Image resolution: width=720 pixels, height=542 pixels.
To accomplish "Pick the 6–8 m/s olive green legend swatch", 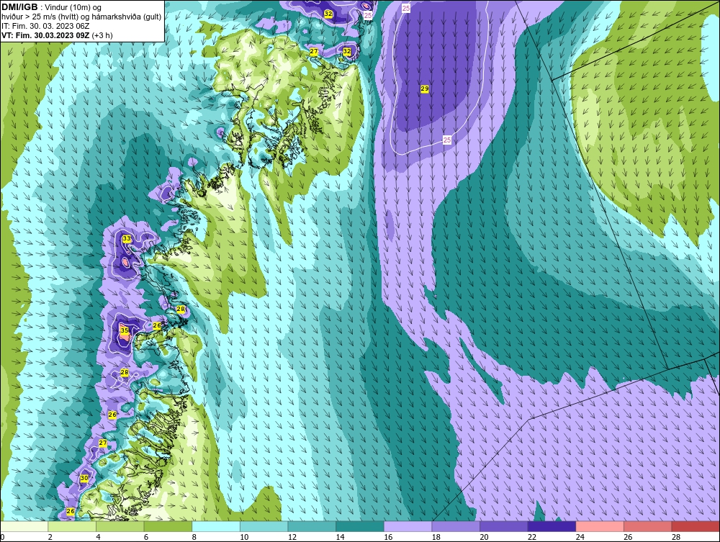I will (168, 526).
